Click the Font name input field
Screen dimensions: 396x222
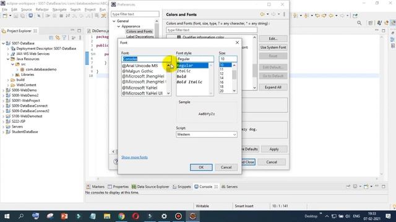point(146,59)
